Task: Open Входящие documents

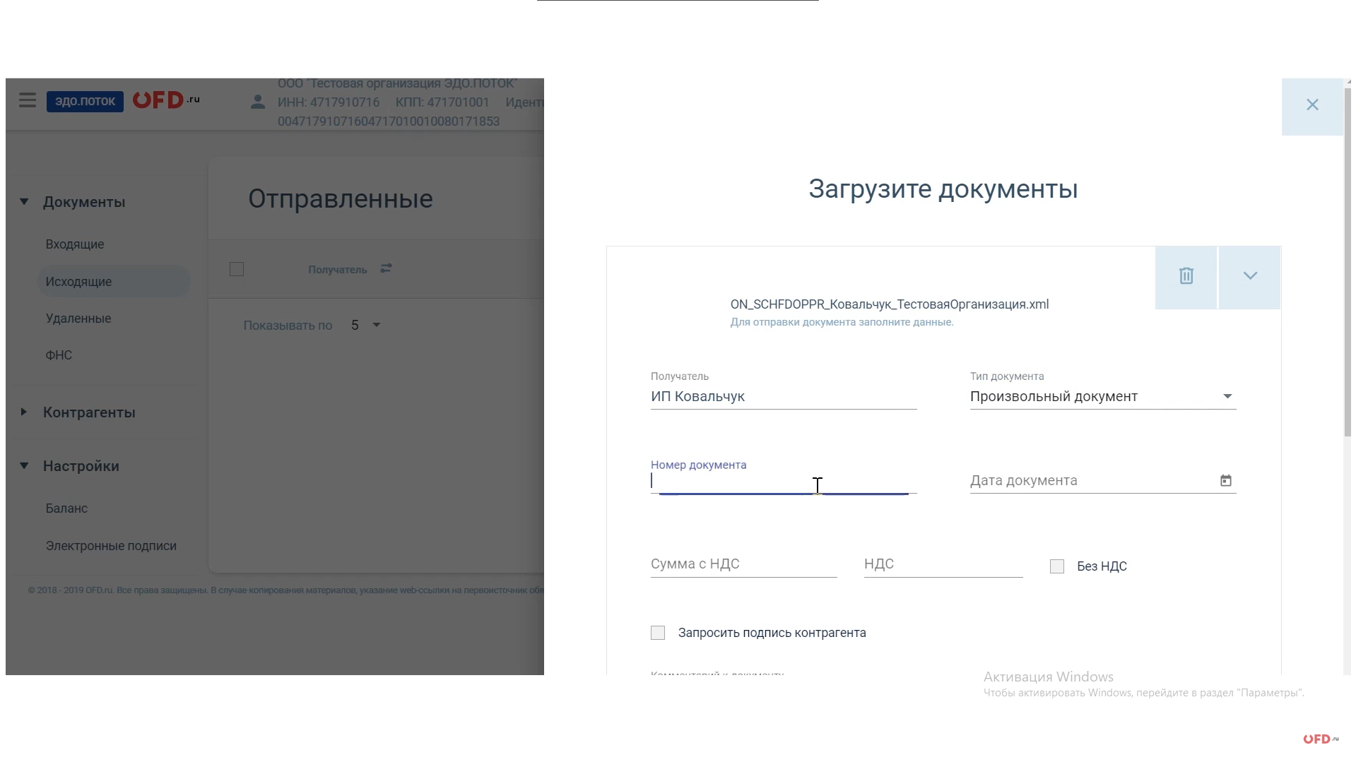Action: [75, 244]
